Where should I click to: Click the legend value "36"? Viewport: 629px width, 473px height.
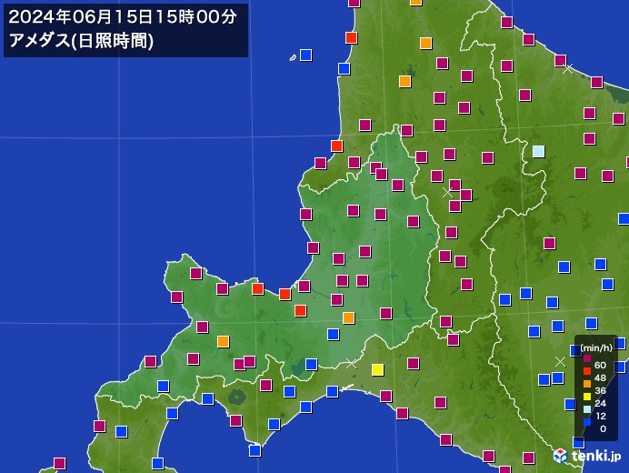click(600, 391)
